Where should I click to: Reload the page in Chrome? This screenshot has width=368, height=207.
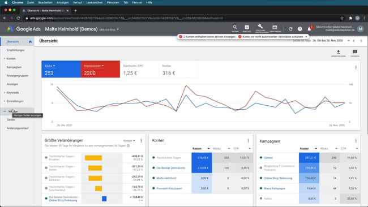point(18,18)
